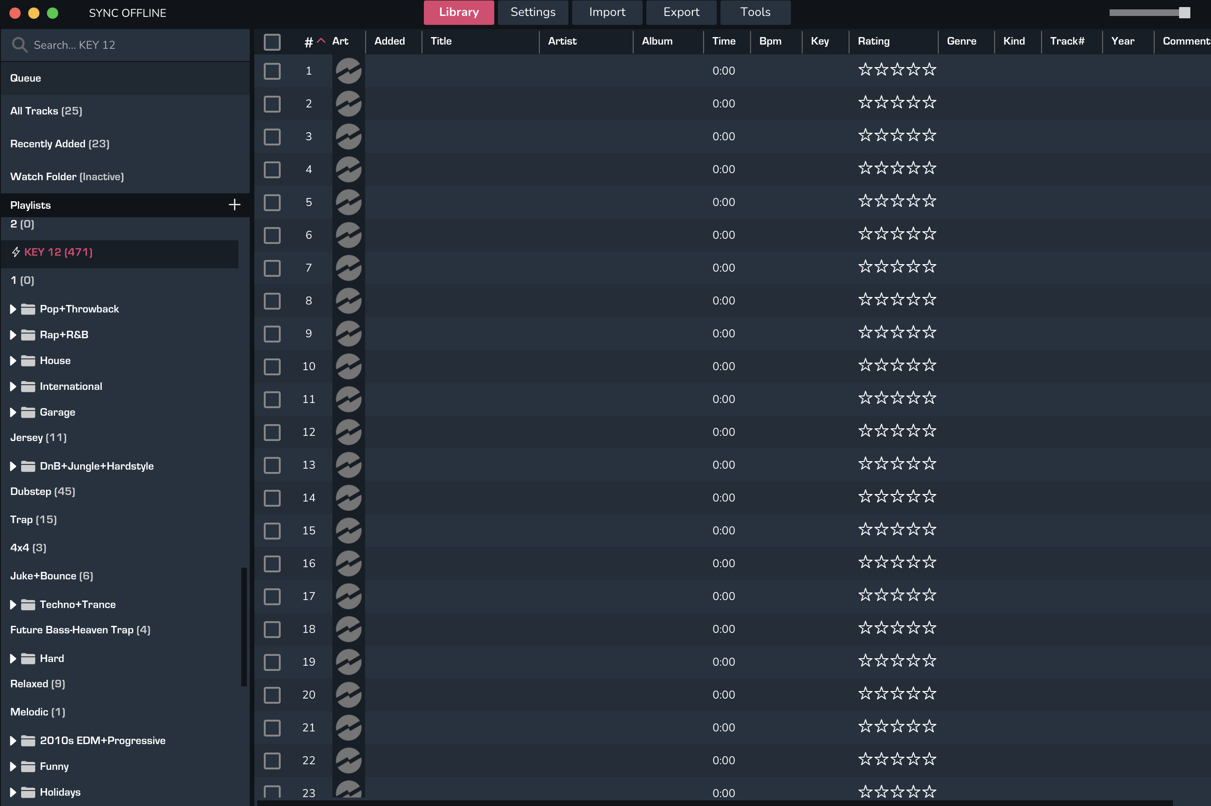
Task: Click the House playlist folder icon
Action: (x=28, y=361)
